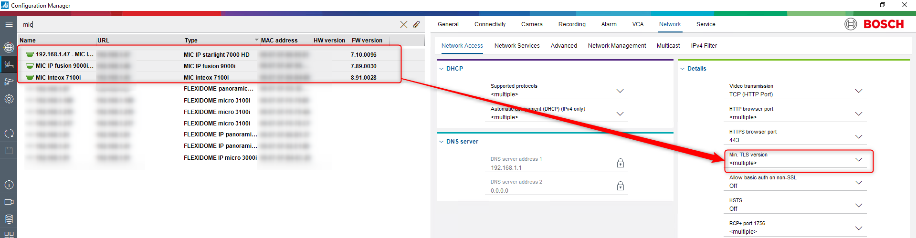Open the Video transmission dropdown
This screenshot has width=916, height=238.
858,91
